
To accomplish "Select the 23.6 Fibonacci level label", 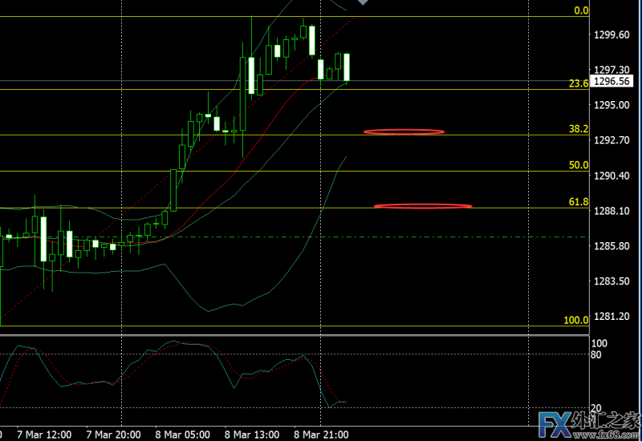I will pos(578,83).
